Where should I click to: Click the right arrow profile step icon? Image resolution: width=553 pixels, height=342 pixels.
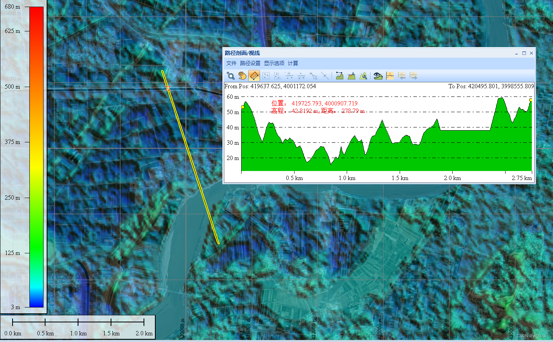[413, 76]
